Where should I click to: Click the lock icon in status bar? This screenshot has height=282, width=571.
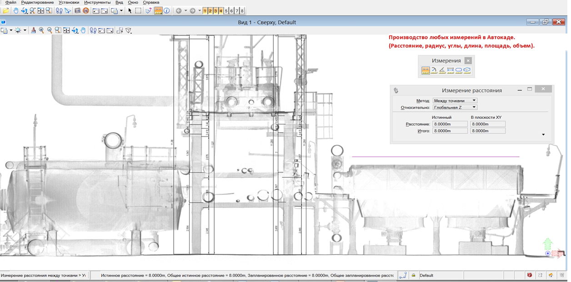point(414,275)
